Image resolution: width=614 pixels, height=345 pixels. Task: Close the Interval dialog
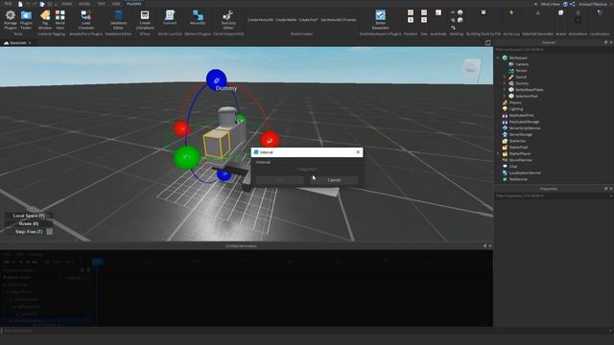click(x=358, y=152)
